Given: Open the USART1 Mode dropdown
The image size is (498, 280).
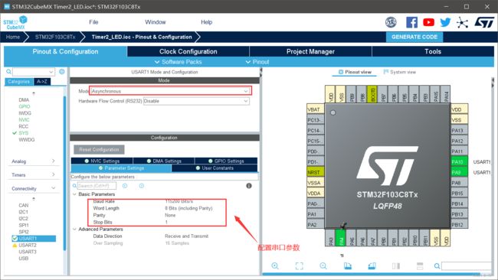Looking at the screenshot, I should [x=170, y=91].
